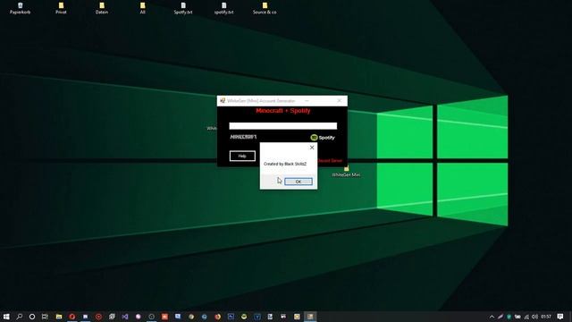Open the red Discord Server link
572x322 pixels.
point(330,161)
